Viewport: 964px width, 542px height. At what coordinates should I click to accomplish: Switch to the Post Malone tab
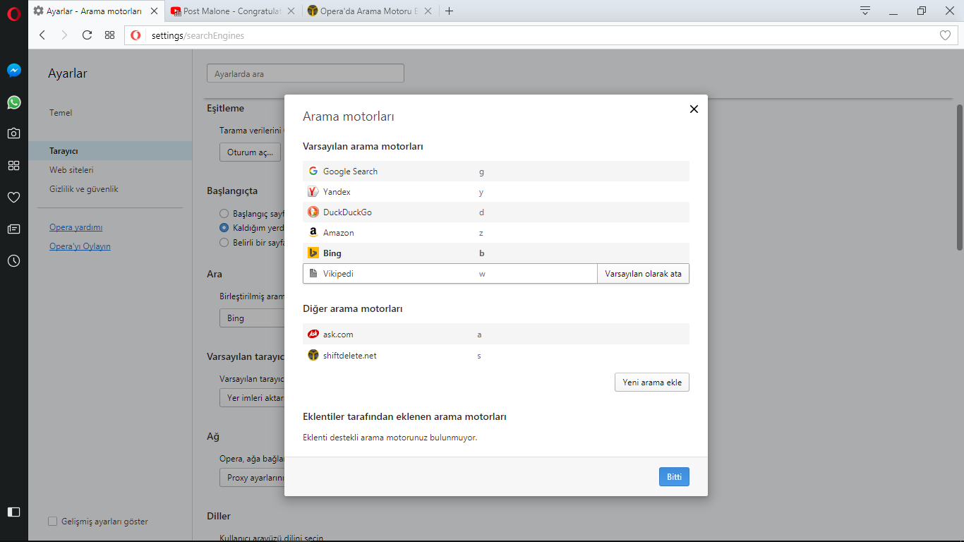click(233, 11)
